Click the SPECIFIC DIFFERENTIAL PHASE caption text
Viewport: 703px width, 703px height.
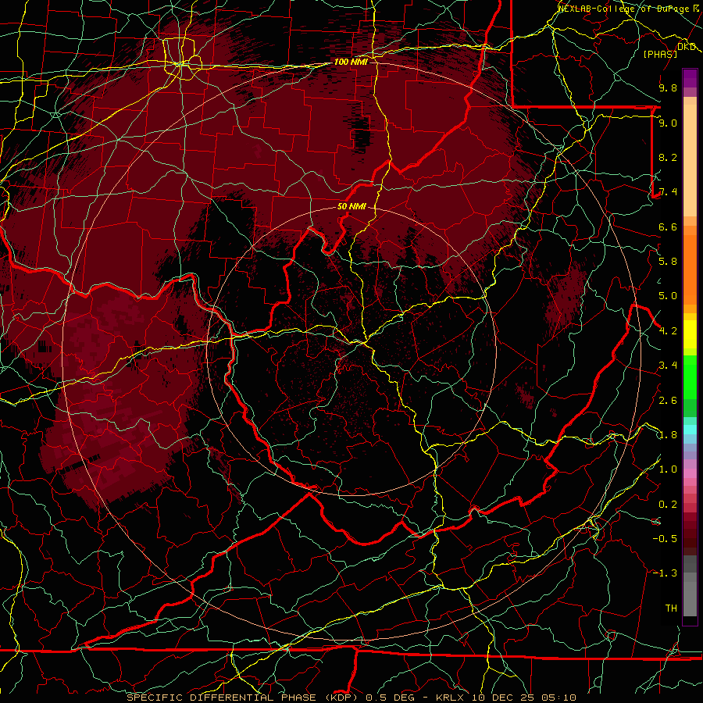(x=223, y=698)
